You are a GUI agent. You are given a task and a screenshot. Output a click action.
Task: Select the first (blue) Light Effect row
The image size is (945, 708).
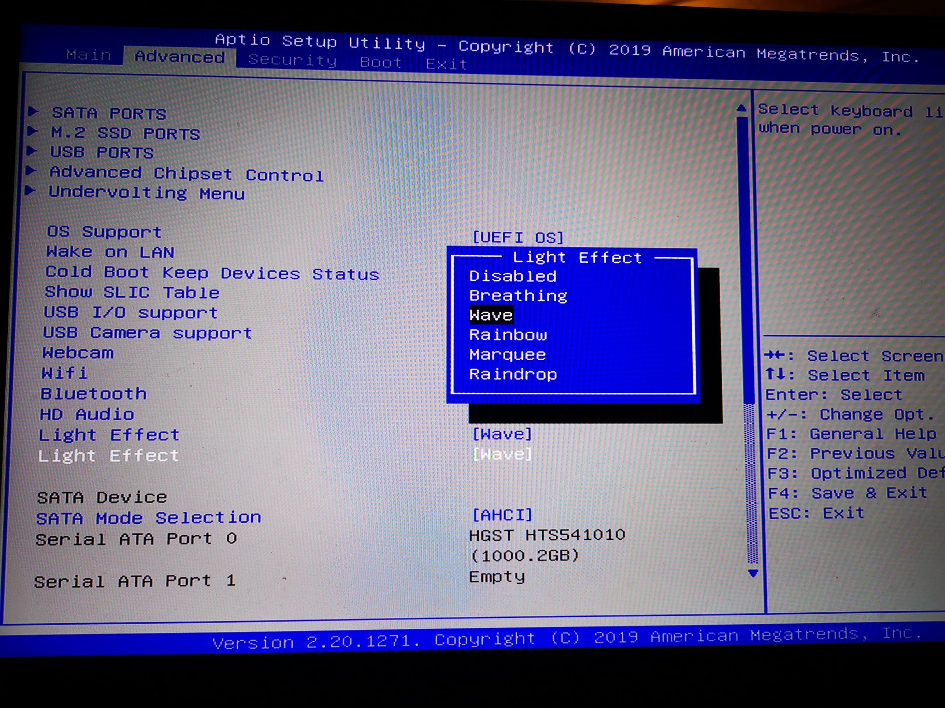(x=109, y=435)
